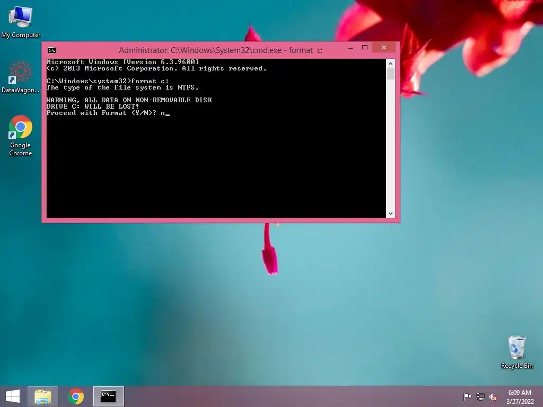Click the 'DRIVE C: WILL BE LOST!' line

(93, 106)
